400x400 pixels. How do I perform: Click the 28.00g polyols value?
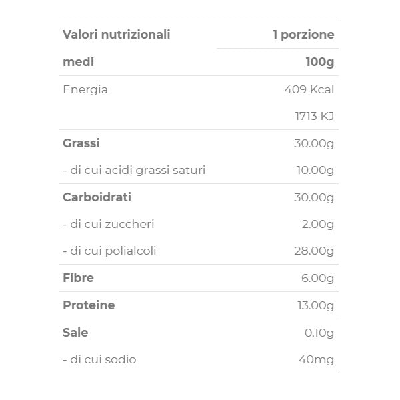click(314, 251)
